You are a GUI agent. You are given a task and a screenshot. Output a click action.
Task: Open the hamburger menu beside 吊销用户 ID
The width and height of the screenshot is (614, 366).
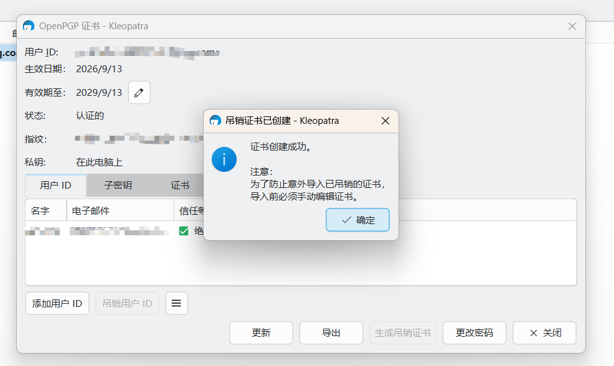177,303
